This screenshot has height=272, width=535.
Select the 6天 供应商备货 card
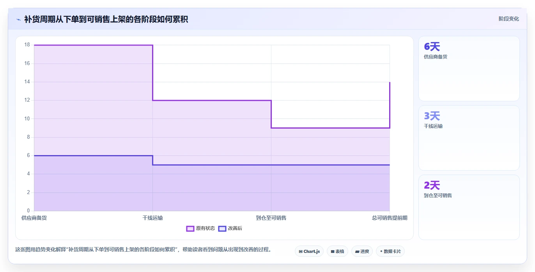(x=469, y=69)
